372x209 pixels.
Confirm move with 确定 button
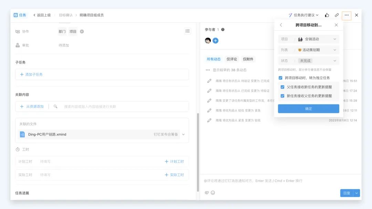pyautogui.click(x=308, y=109)
